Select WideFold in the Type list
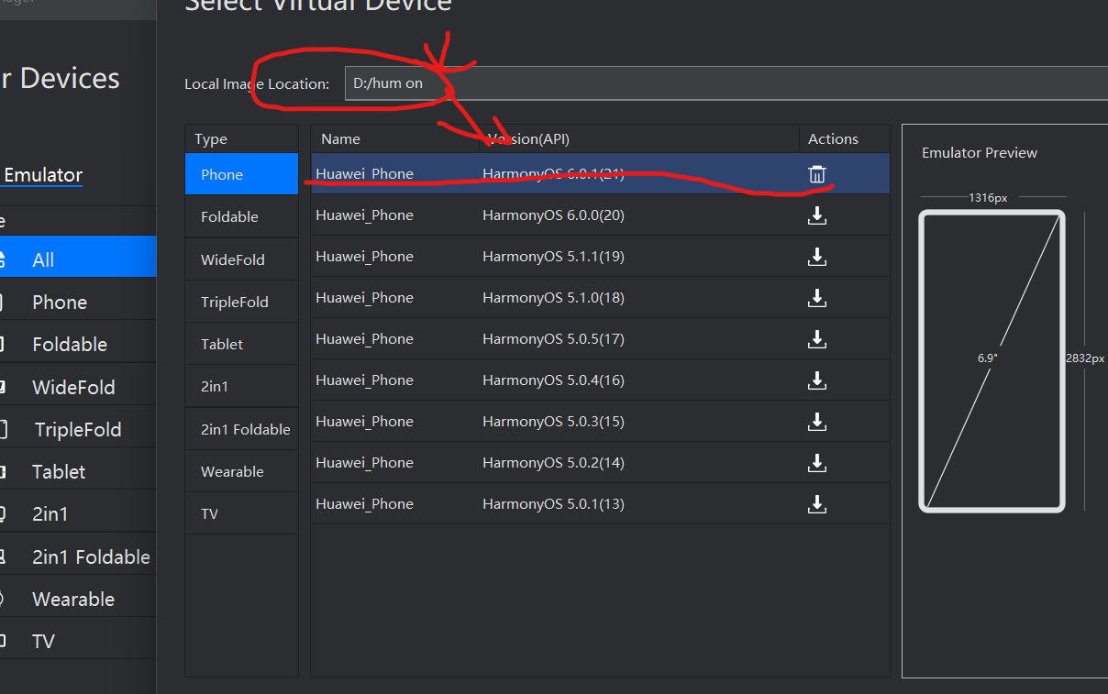This screenshot has height=694, width=1108. tap(241, 259)
